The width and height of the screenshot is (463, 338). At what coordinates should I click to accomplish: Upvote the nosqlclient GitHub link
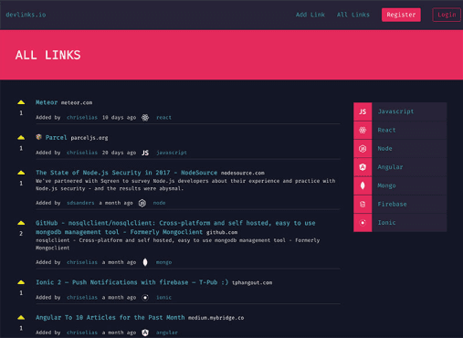[x=21, y=223]
